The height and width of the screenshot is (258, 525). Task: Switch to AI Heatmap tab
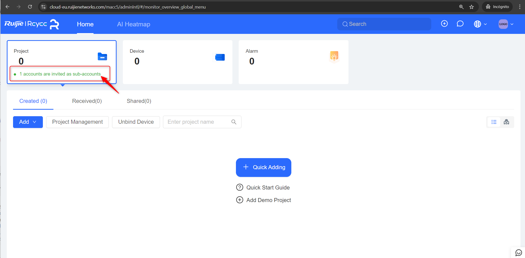pos(134,24)
